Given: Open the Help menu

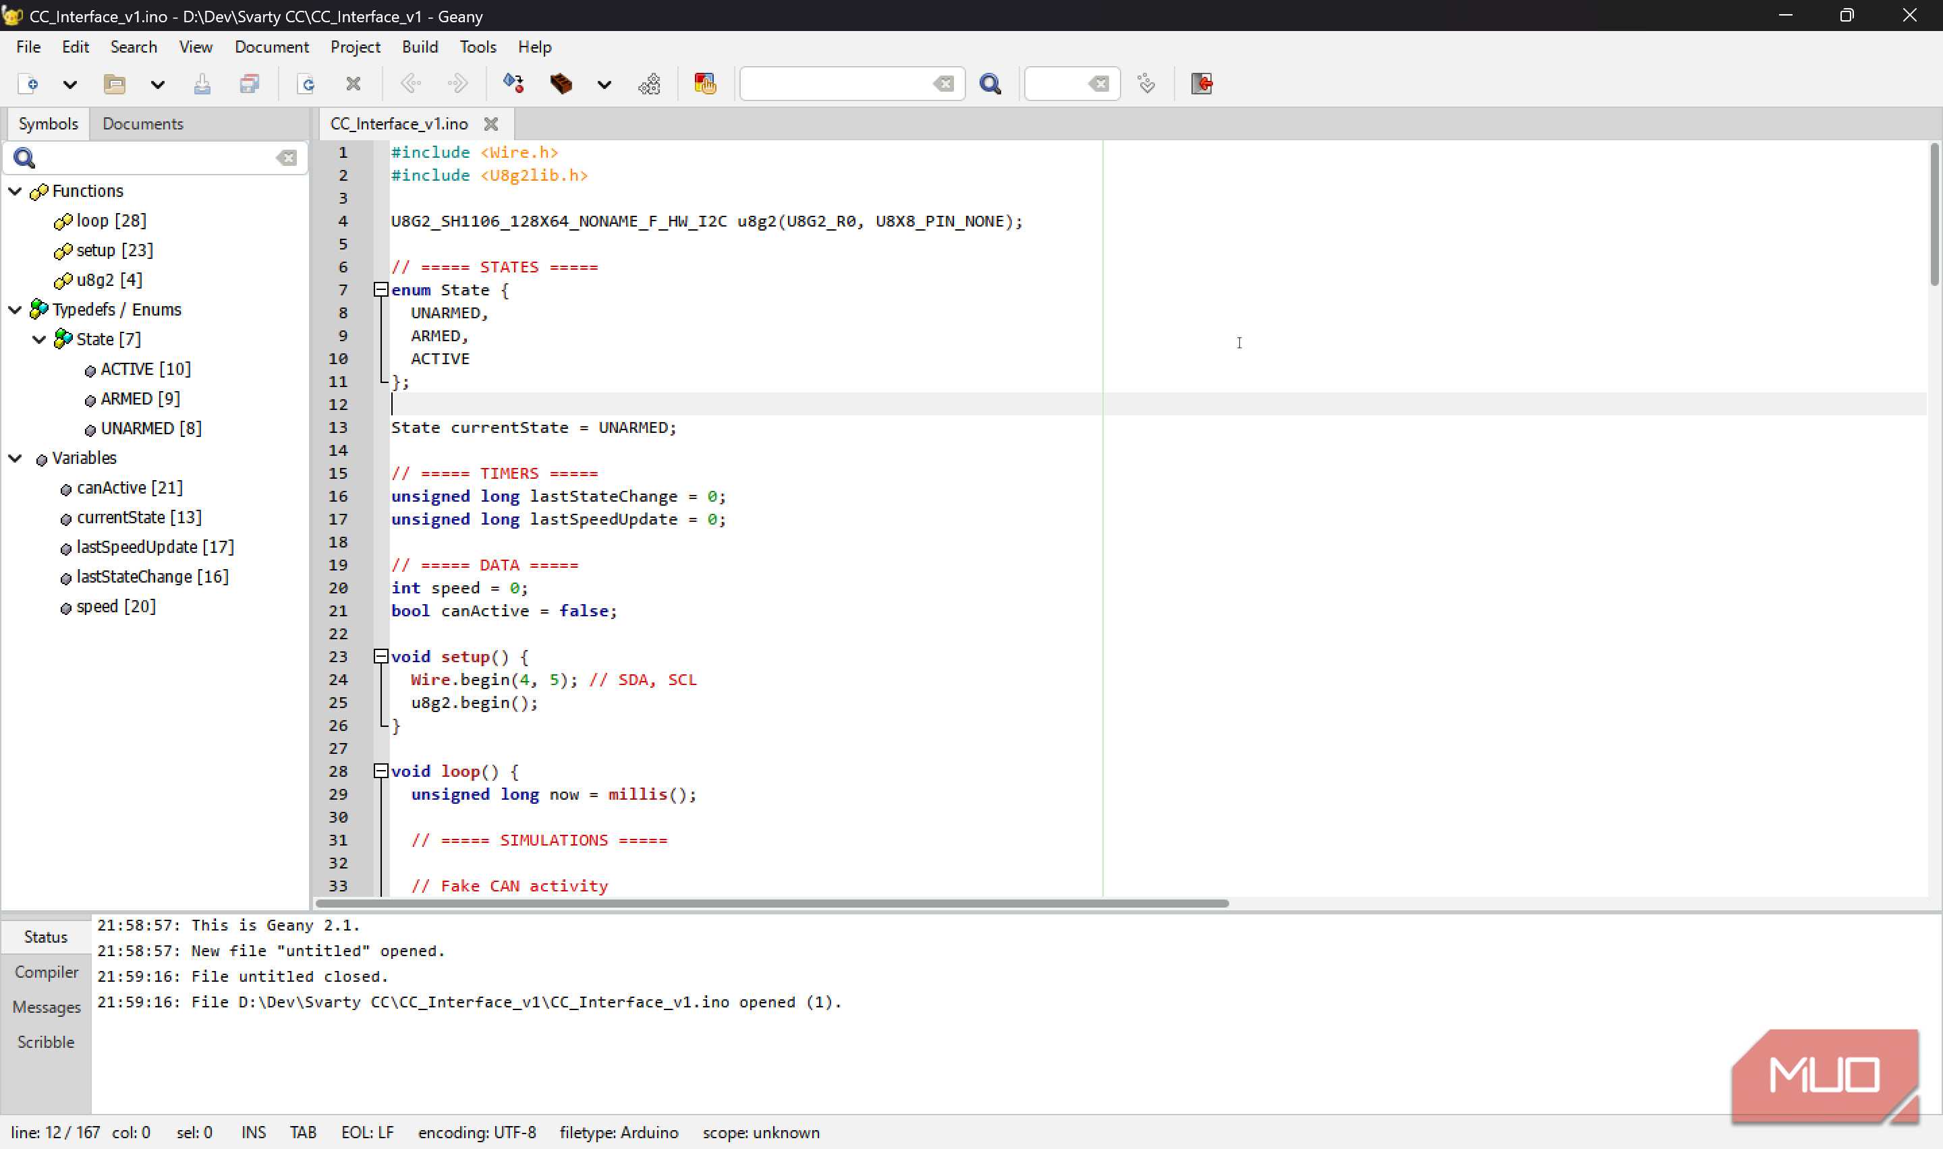Looking at the screenshot, I should coord(534,47).
